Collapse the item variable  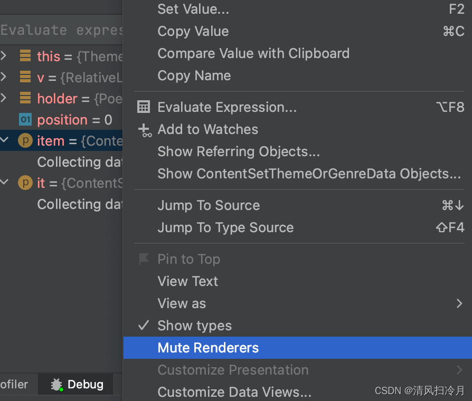(5, 140)
